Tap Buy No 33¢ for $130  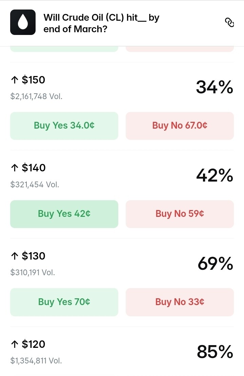pyautogui.click(x=180, y=302)
